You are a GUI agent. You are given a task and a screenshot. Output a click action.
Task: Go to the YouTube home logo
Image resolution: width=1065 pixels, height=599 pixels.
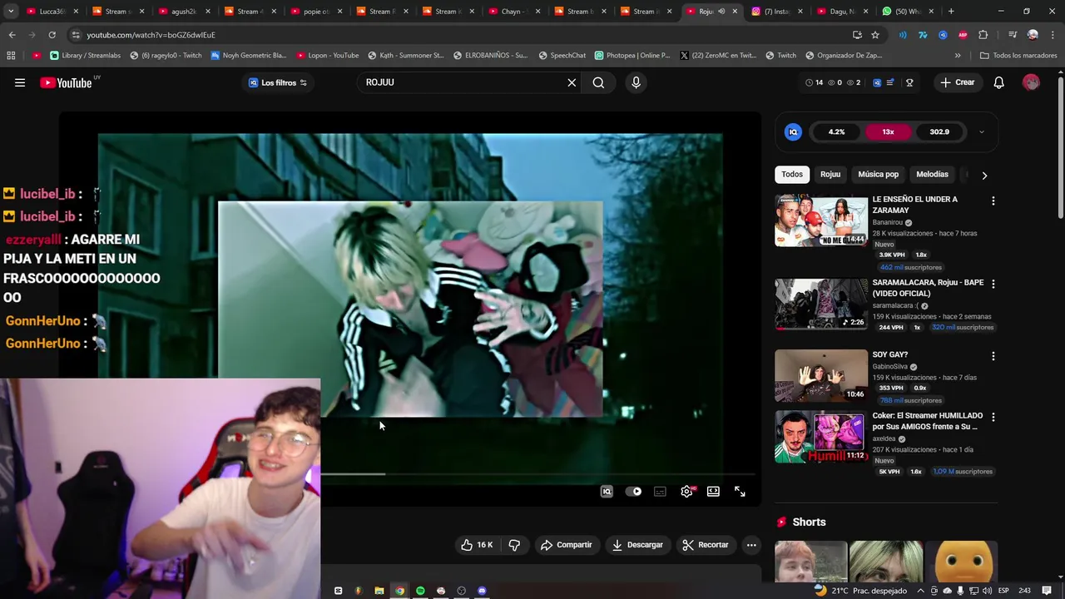(66, 82)
